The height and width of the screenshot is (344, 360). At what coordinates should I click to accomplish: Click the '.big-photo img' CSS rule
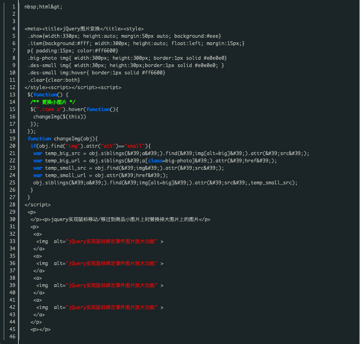point(127,58)
